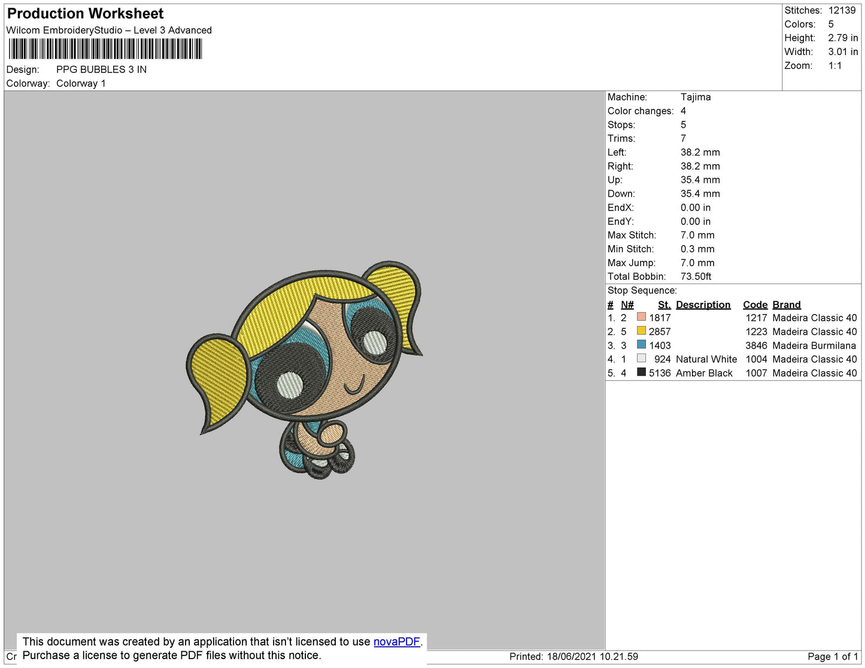This screenshot has width=865, height=668.
Task: Click the white 924 thread swatch
Action: pos(641,358)
